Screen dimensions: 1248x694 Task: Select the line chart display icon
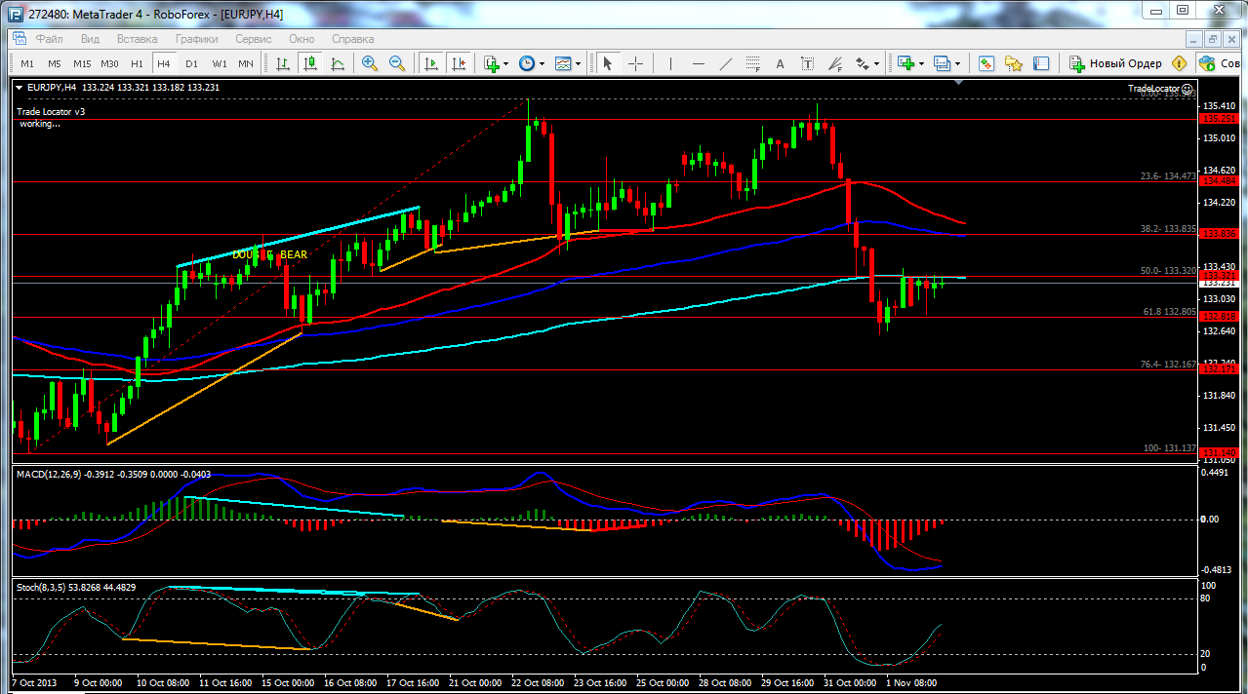338,63
